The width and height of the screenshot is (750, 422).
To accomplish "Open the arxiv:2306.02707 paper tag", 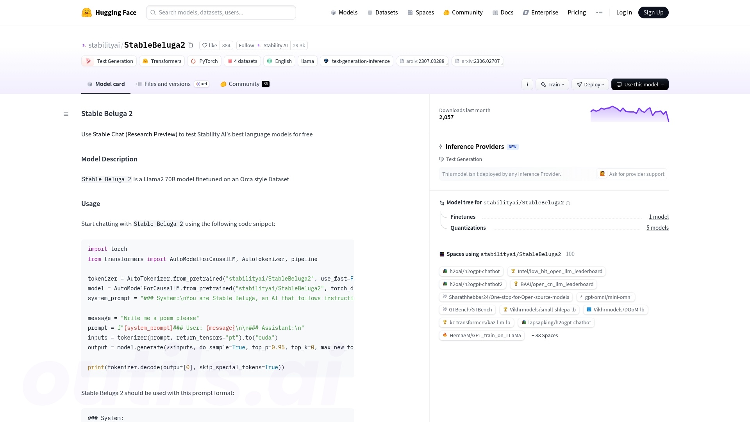I will tap(477, 61).
